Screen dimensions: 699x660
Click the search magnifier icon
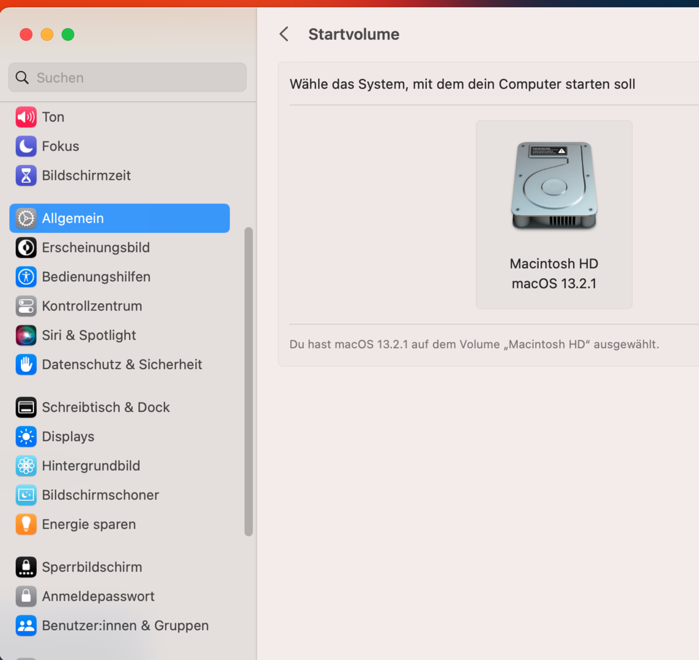point(22,78)
